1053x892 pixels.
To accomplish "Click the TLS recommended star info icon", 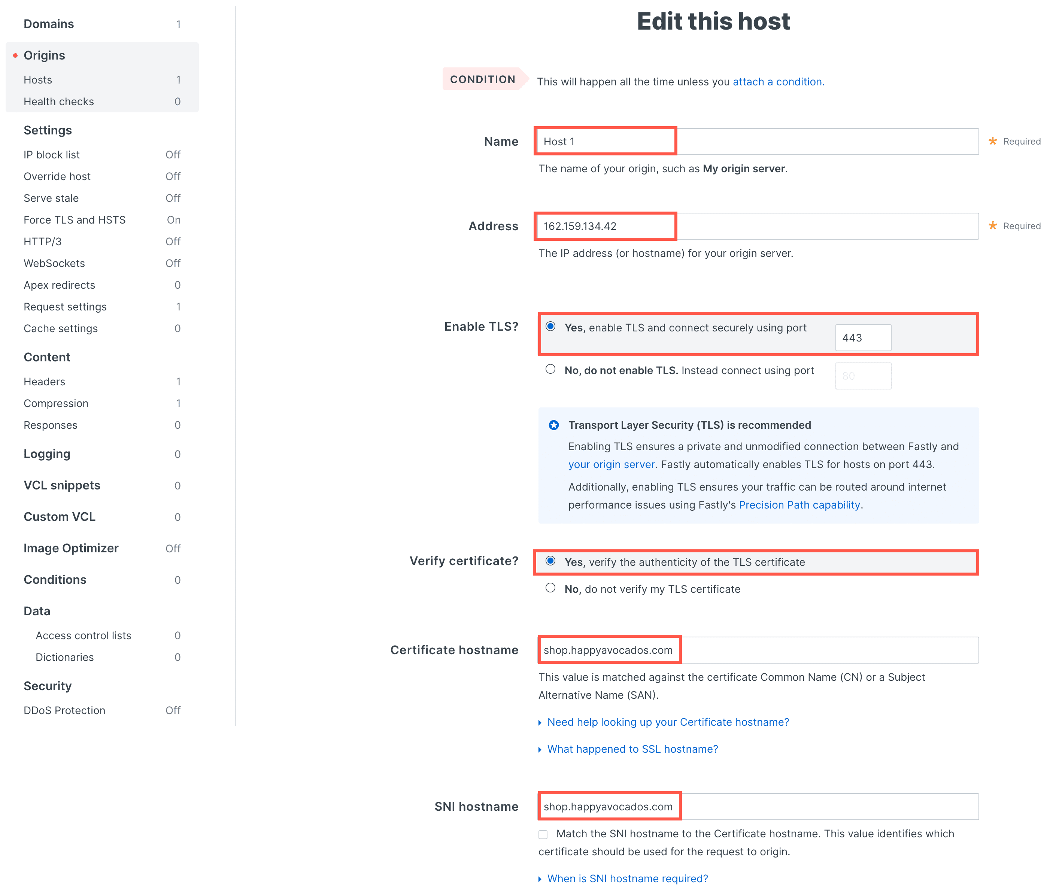I will click(553, 425).
